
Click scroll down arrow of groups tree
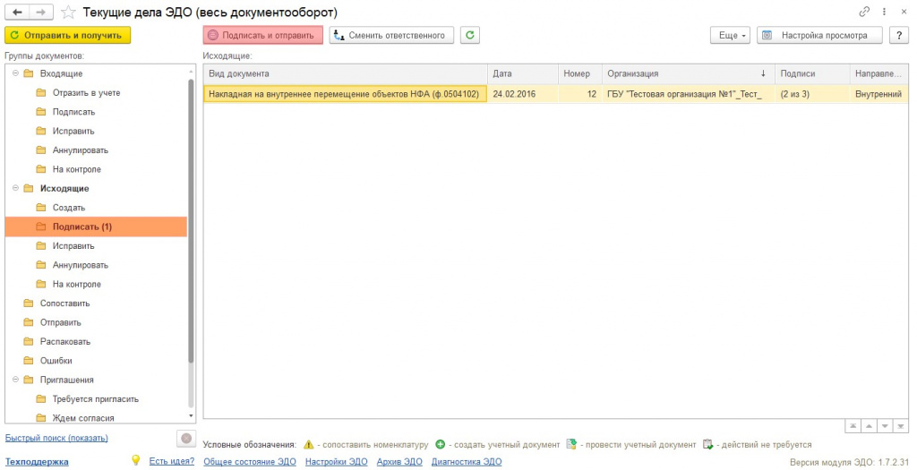click(x=191, y=416)
